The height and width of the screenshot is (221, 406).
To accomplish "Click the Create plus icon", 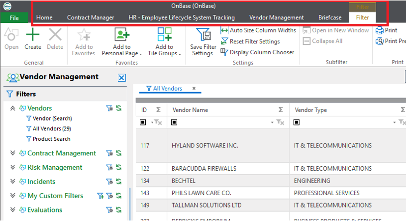I will tap(33, 35).
